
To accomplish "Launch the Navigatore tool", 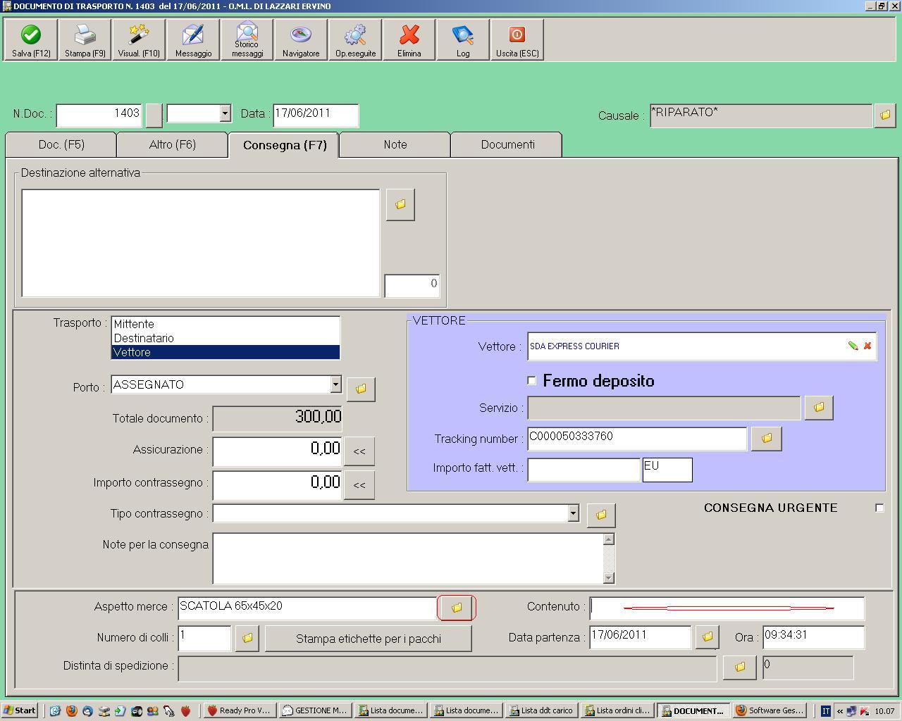I will pyautogui.click(x=301, y=40).
